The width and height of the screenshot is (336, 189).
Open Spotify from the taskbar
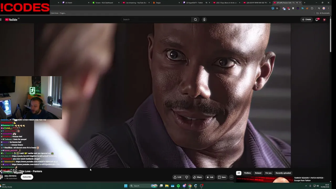(178, 186)
